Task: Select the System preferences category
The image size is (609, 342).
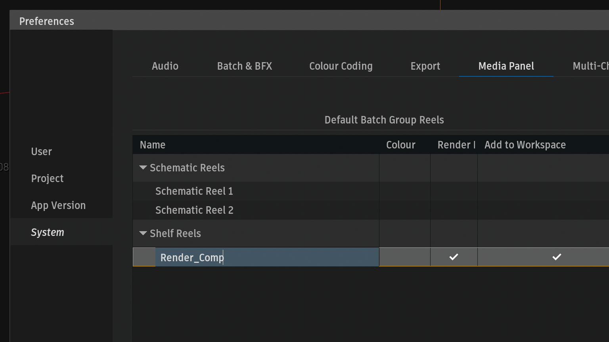Action: pos(48,232)
